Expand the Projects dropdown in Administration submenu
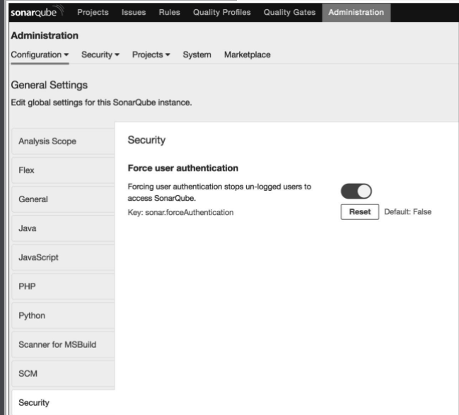Viewport: 459px width, 415px height. coord(151,54)
